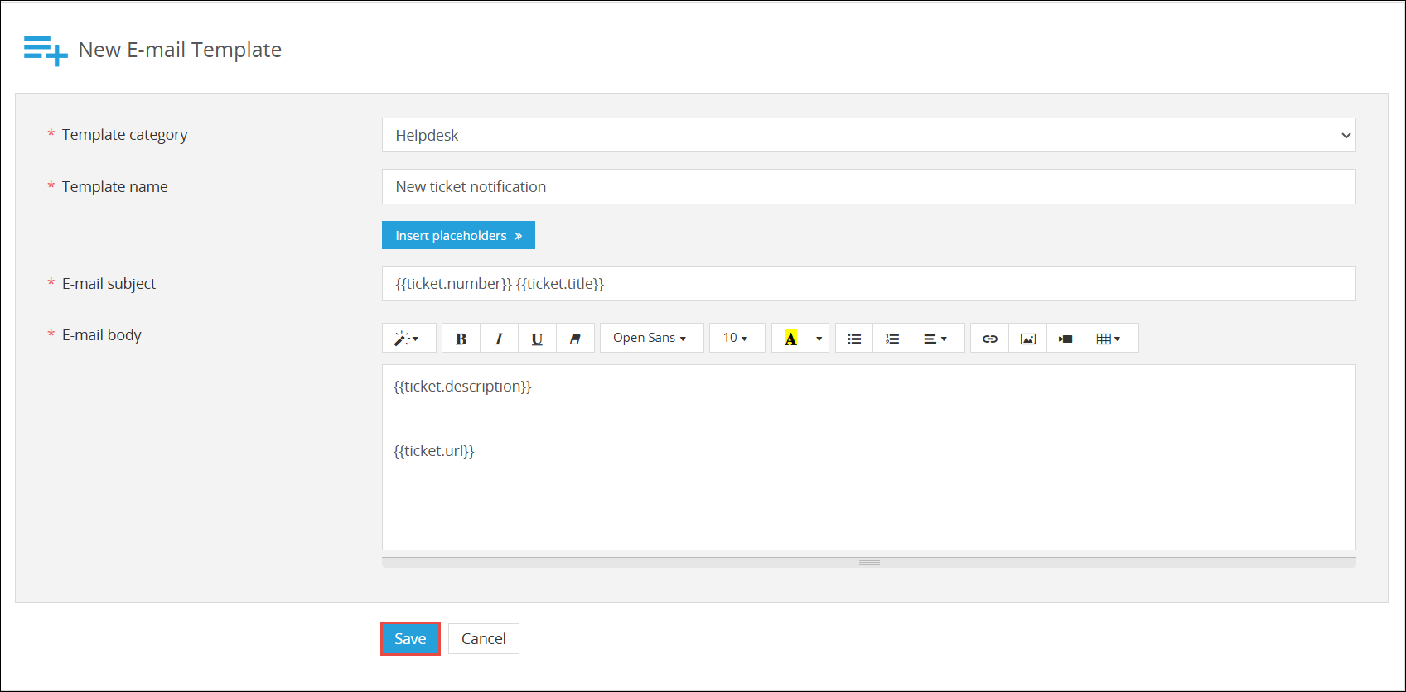This screenshot has height=692, width=1406.
Task: Click the video insert icon
Action: tap(1066, 338)
